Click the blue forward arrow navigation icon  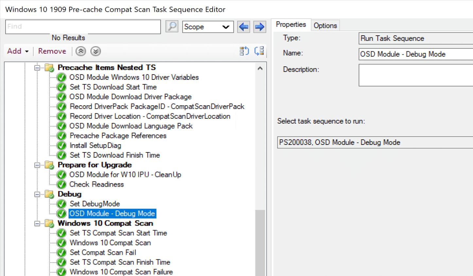(x=259, y=26)
